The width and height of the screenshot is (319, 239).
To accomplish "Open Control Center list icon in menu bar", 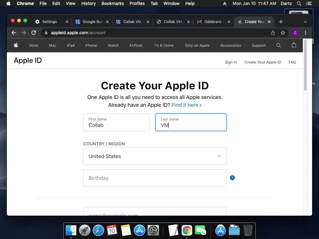I will pyautogui.click(x=309, y=3).
